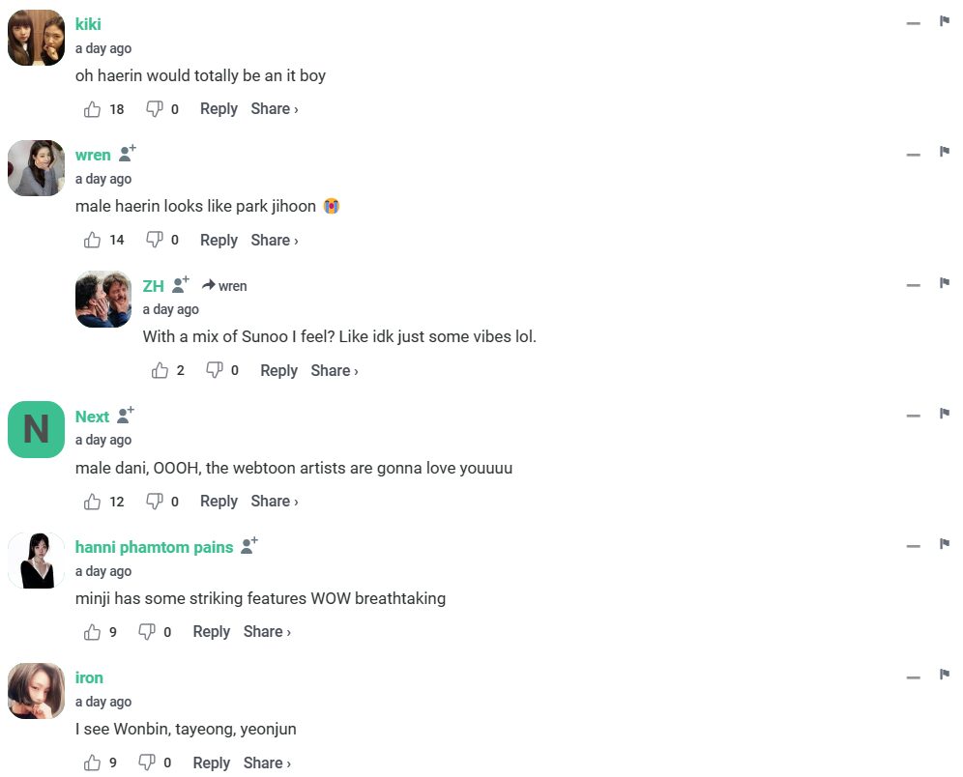The height and width of the screenshot is (777, 963).
Task: Thumbs down ZH's Sunoo reply
Action: (x=215, y=370)
